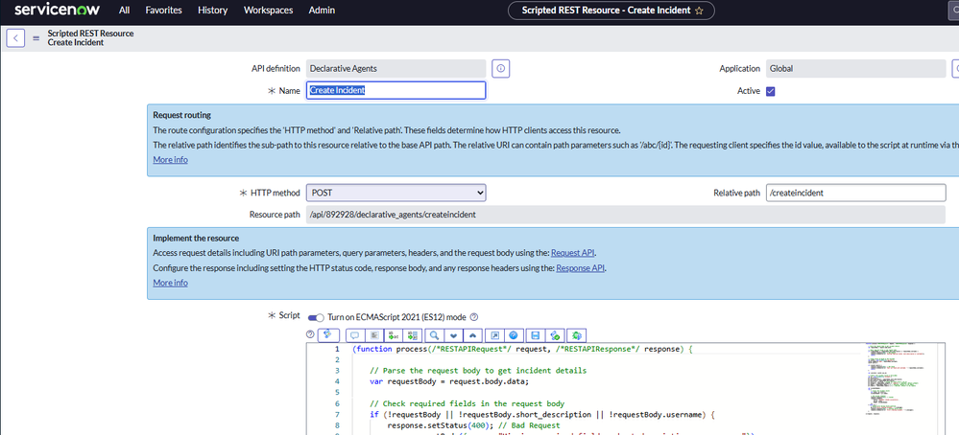Viewport: 959px width, 435px height.
Task: Toggle full screen script editor
Action: click(x=494, y=335)
